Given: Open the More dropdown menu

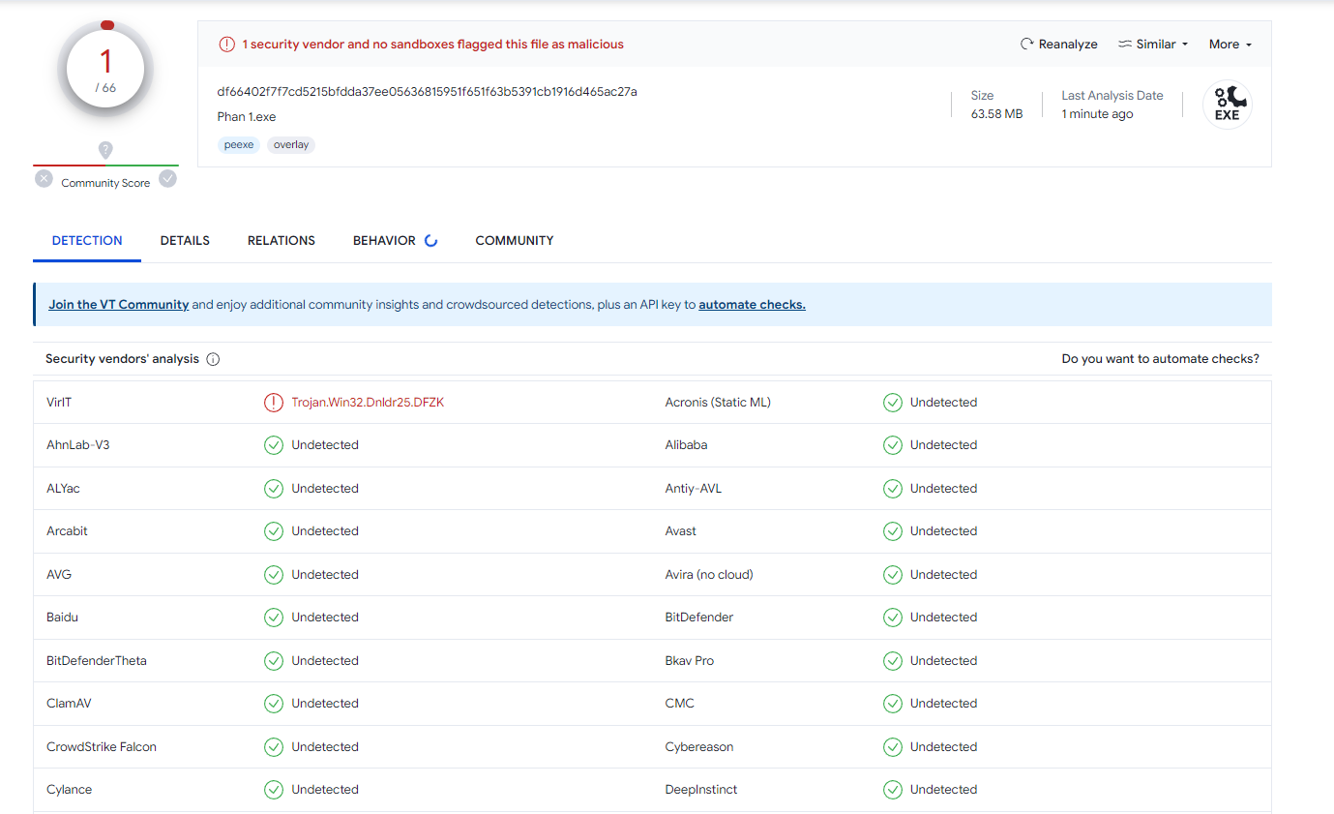Looking at the screenshot, I should [1230, 45].
